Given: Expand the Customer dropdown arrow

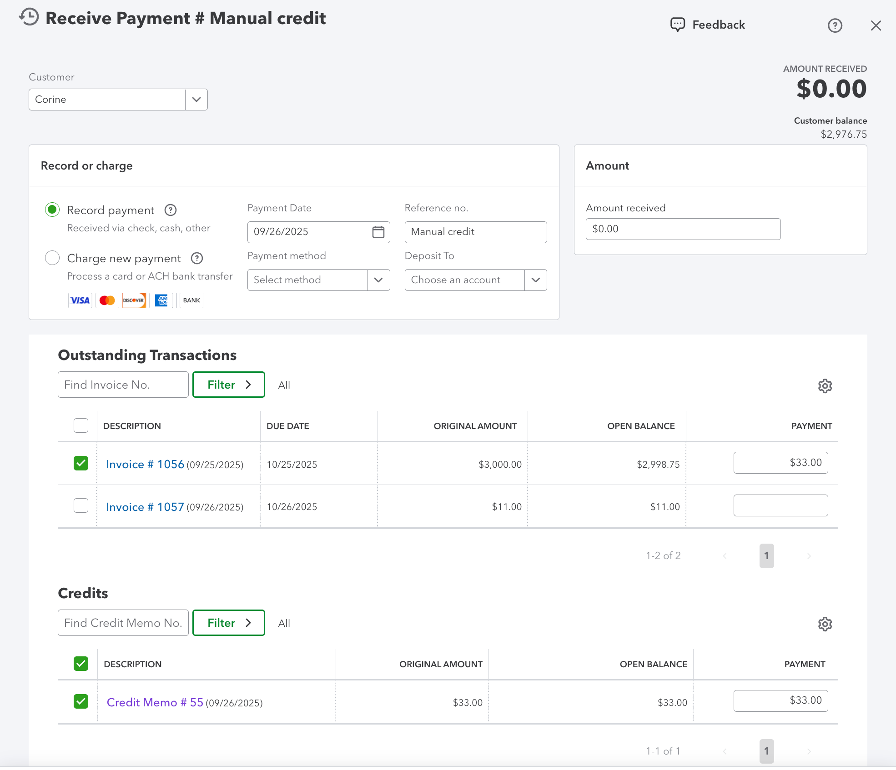Looking at the screenshot, I should point(196,100).
